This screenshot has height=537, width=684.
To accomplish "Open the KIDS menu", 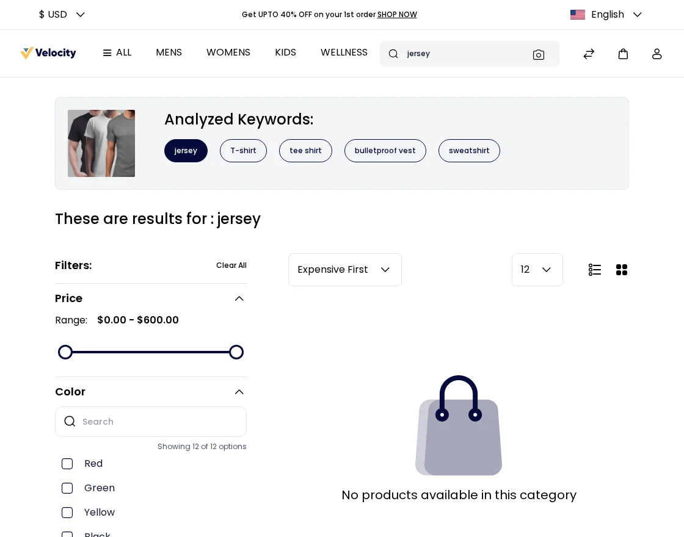I will pos(285,52).
